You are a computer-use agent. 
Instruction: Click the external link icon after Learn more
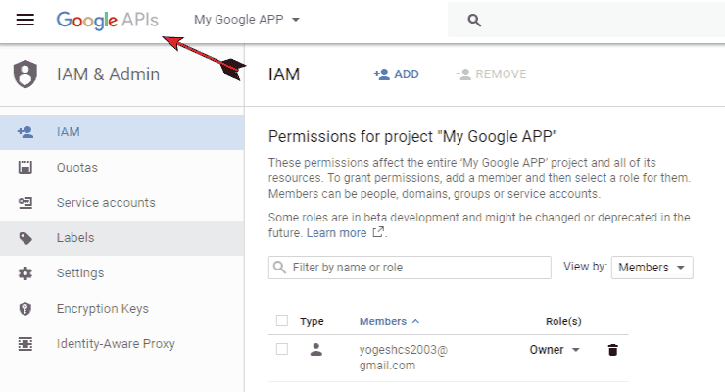(378, 232)
